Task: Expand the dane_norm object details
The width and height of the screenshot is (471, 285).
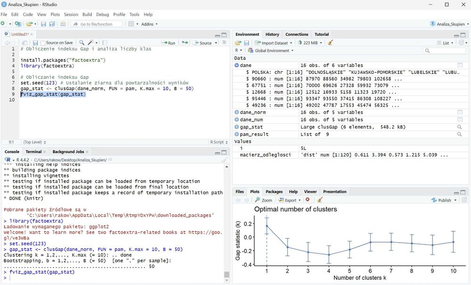Action: click(237, 112)
